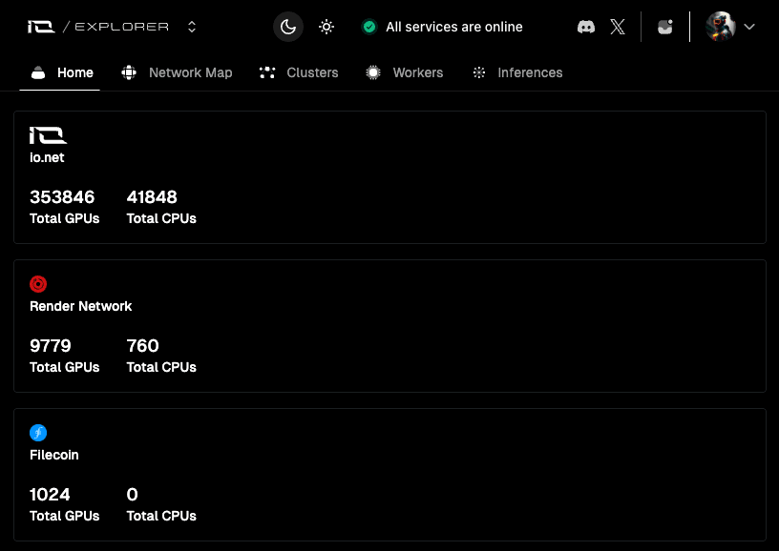Viewport: 779px width, 551px height.
Task: Open the X (Twitter) icon link
Action: coord(618,27)
